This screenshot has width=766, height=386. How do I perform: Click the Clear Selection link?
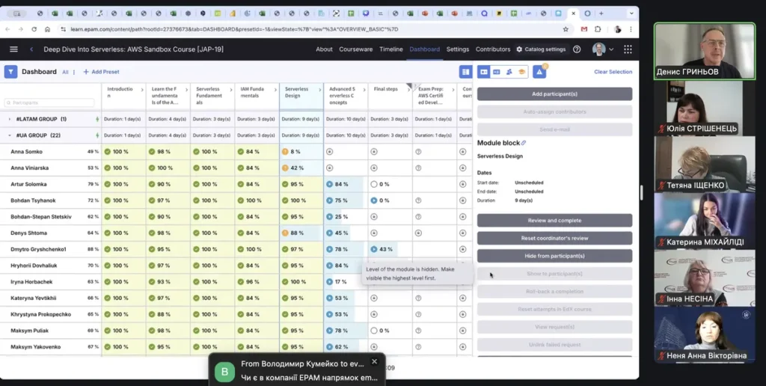[x=613, y=72]
